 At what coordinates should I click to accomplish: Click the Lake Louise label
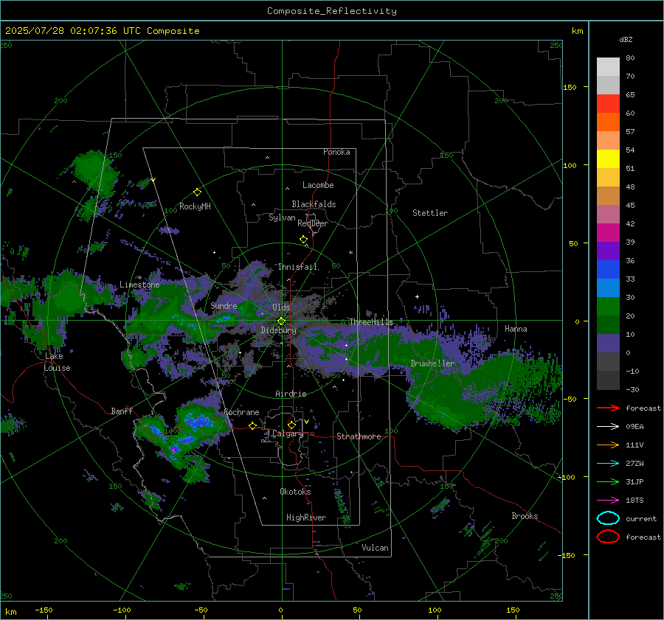click(57, 362)
